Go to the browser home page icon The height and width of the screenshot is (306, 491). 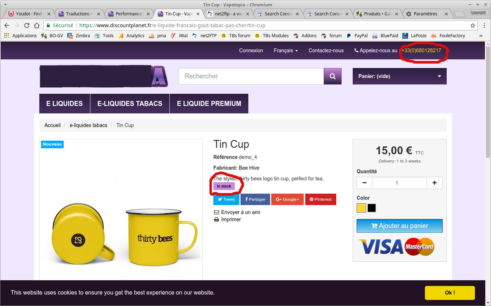(37, 25)
